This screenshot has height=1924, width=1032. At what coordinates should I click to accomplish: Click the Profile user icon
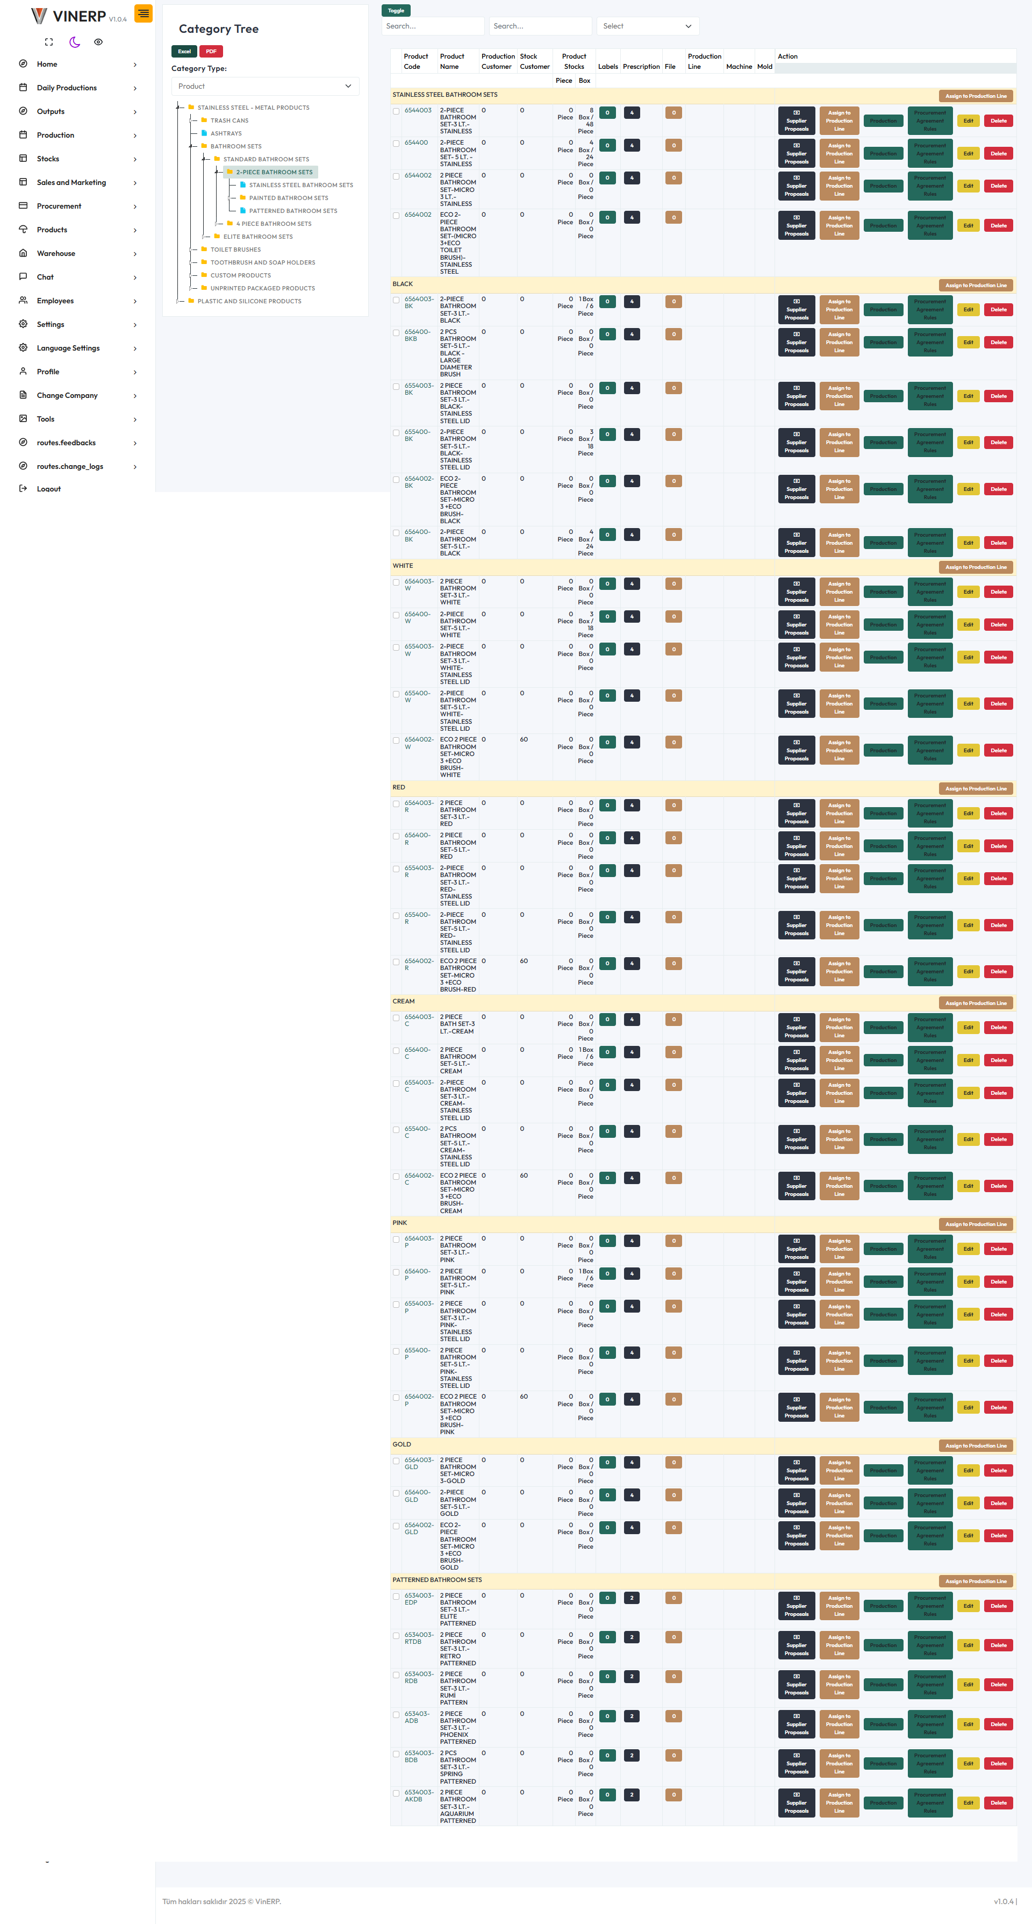[23, 371]
